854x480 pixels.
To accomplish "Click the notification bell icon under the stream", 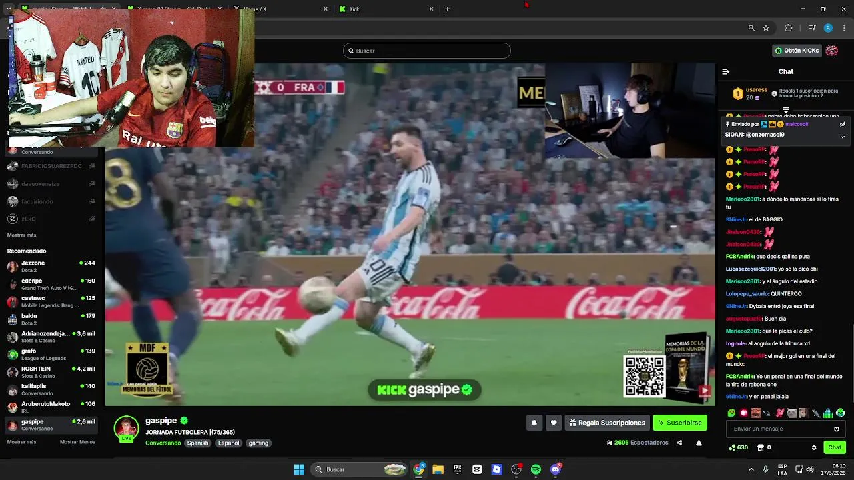I will tap(534, 423).
